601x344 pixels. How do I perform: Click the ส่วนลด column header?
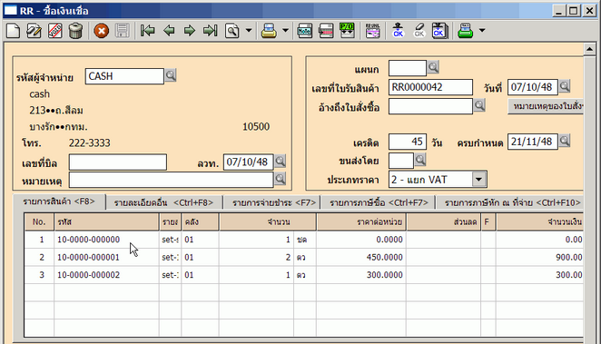443,221
